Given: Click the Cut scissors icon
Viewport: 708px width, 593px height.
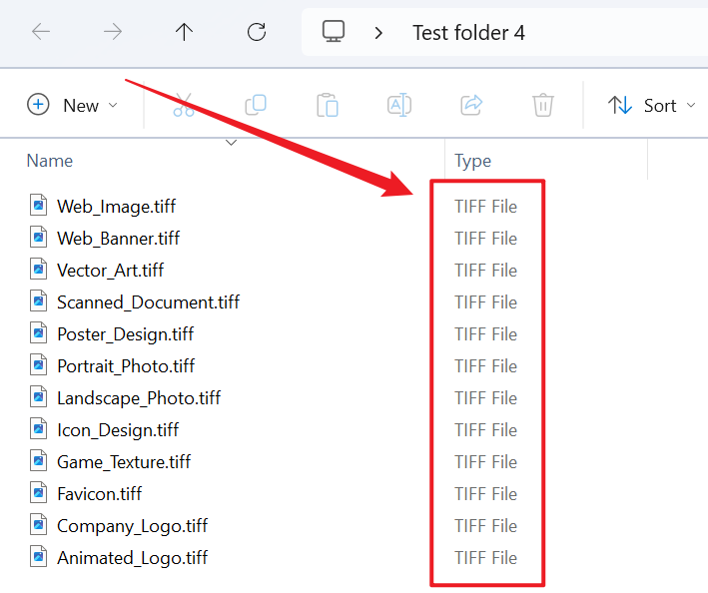Looking at the screenshot, I should 184,105.
